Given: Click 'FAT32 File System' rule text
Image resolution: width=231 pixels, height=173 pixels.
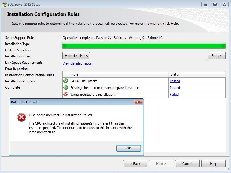Looking at the screenshot, I should coord(84,81).
